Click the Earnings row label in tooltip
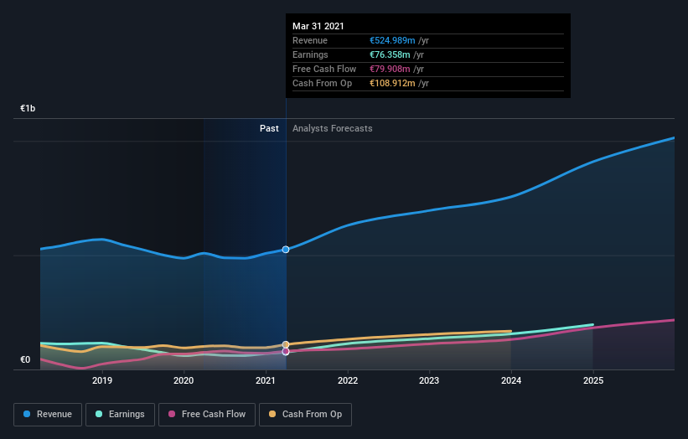Image resolution: width=688 pixels, height=439 pixels. [x=310, y=54]
